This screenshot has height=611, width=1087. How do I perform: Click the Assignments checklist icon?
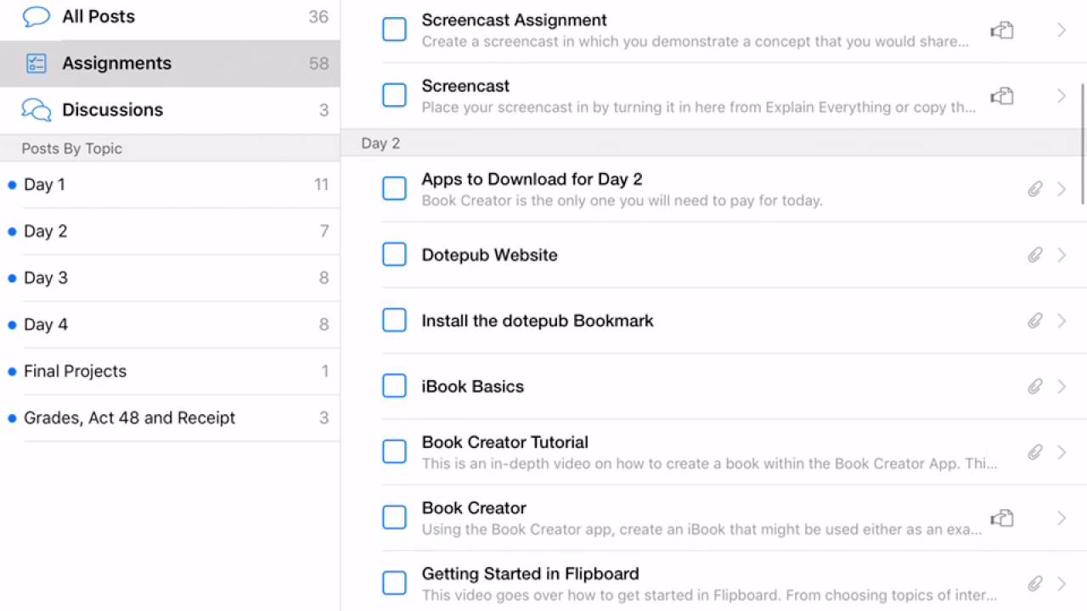[x=36, y=63]
